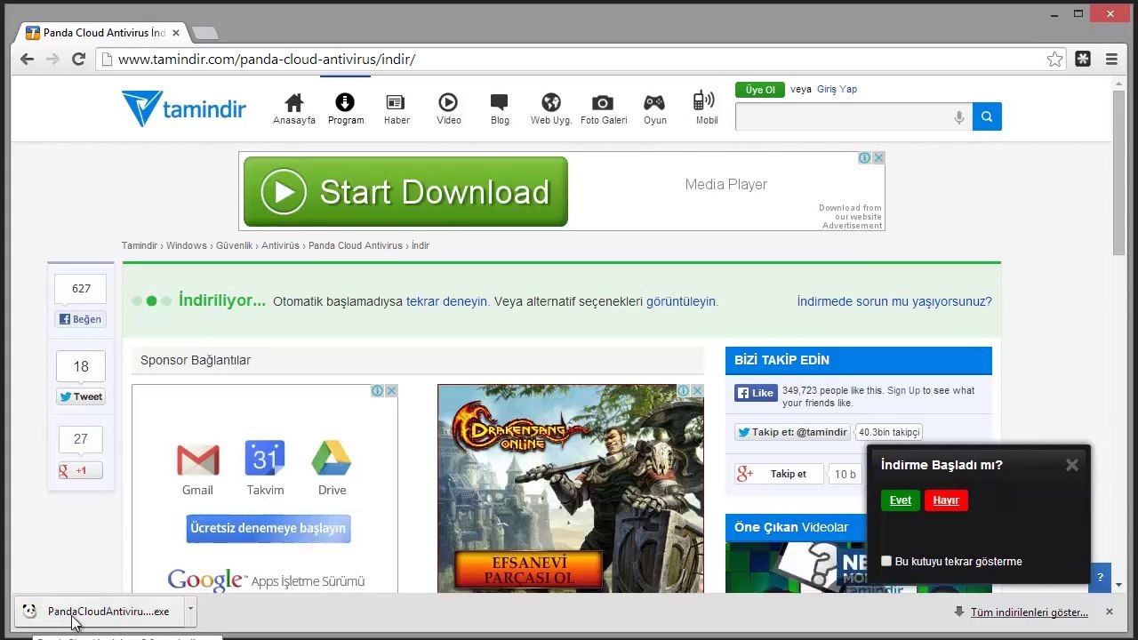
Task: Click the Google+ Takip et button
Action: pos(780,474)
